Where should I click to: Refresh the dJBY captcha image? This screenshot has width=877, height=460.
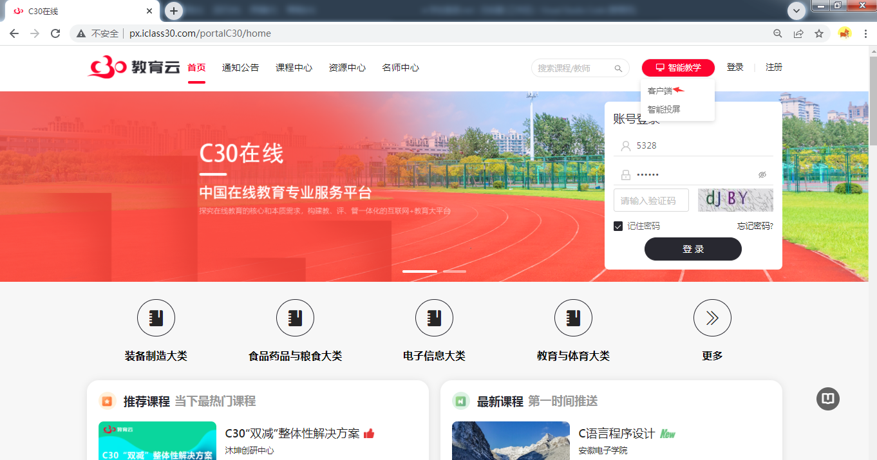[x=735, y=200]
